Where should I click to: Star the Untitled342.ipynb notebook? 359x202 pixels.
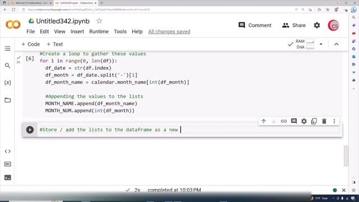[x=99, y=21]
